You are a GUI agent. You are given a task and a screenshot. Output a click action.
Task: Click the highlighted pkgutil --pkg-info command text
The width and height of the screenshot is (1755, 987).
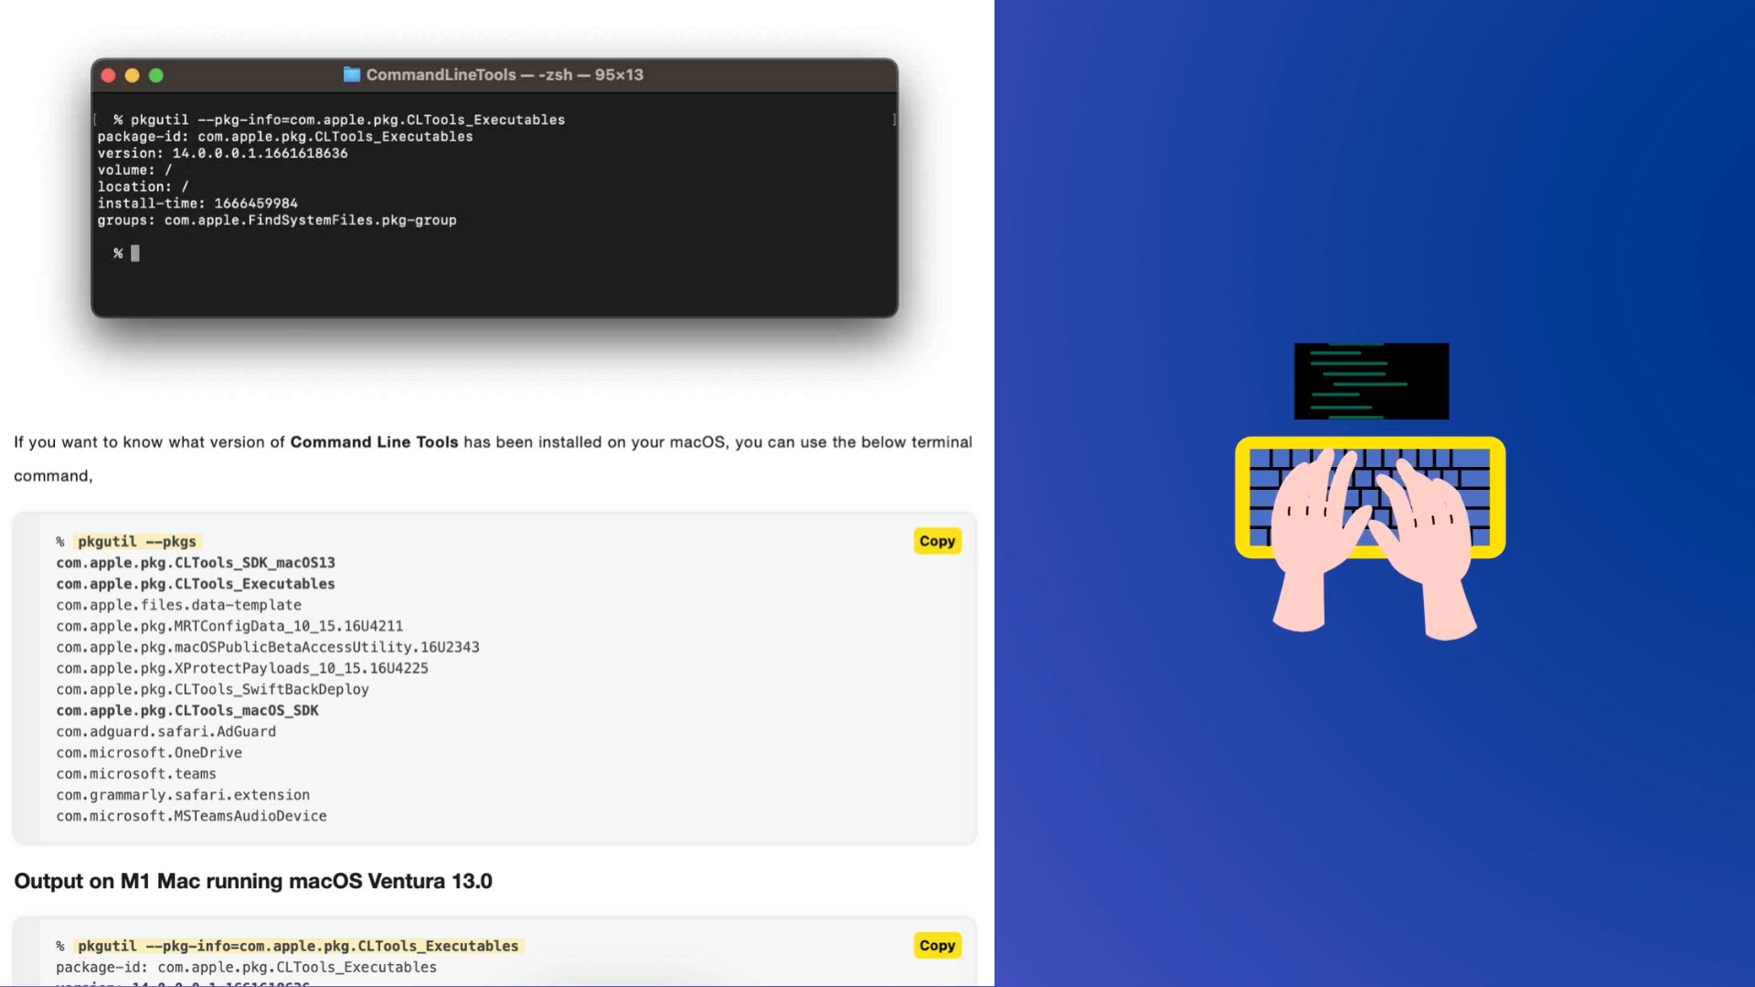click(298, 947)
